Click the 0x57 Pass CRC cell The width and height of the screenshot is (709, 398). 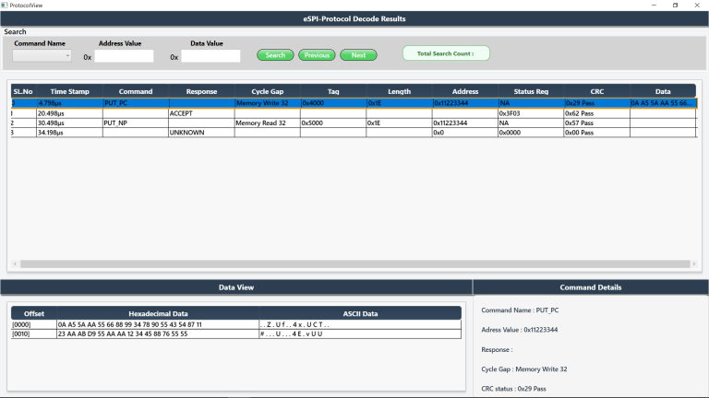[597, 123]
